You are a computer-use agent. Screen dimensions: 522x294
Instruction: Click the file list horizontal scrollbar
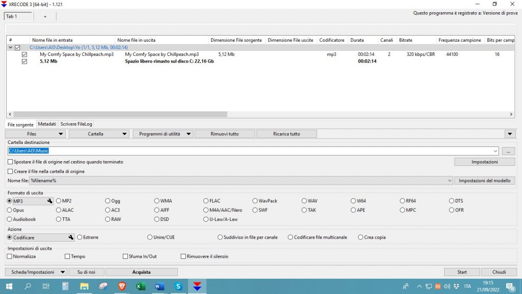coord(255,114)
